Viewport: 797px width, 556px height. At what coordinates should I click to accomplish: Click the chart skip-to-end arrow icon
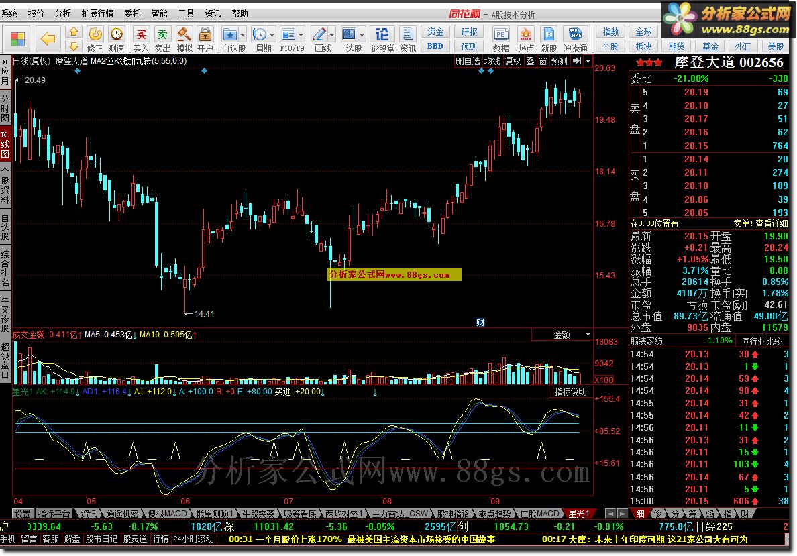(577, 61)
